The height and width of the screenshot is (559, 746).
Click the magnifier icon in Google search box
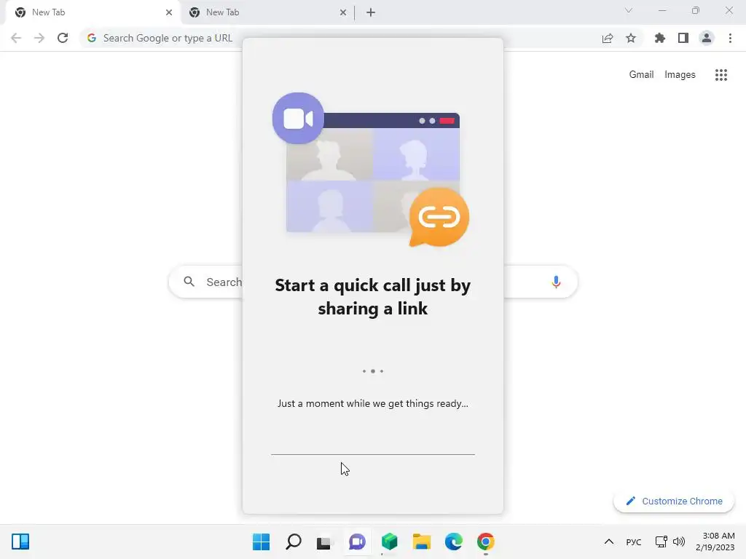tap(189, 282)
